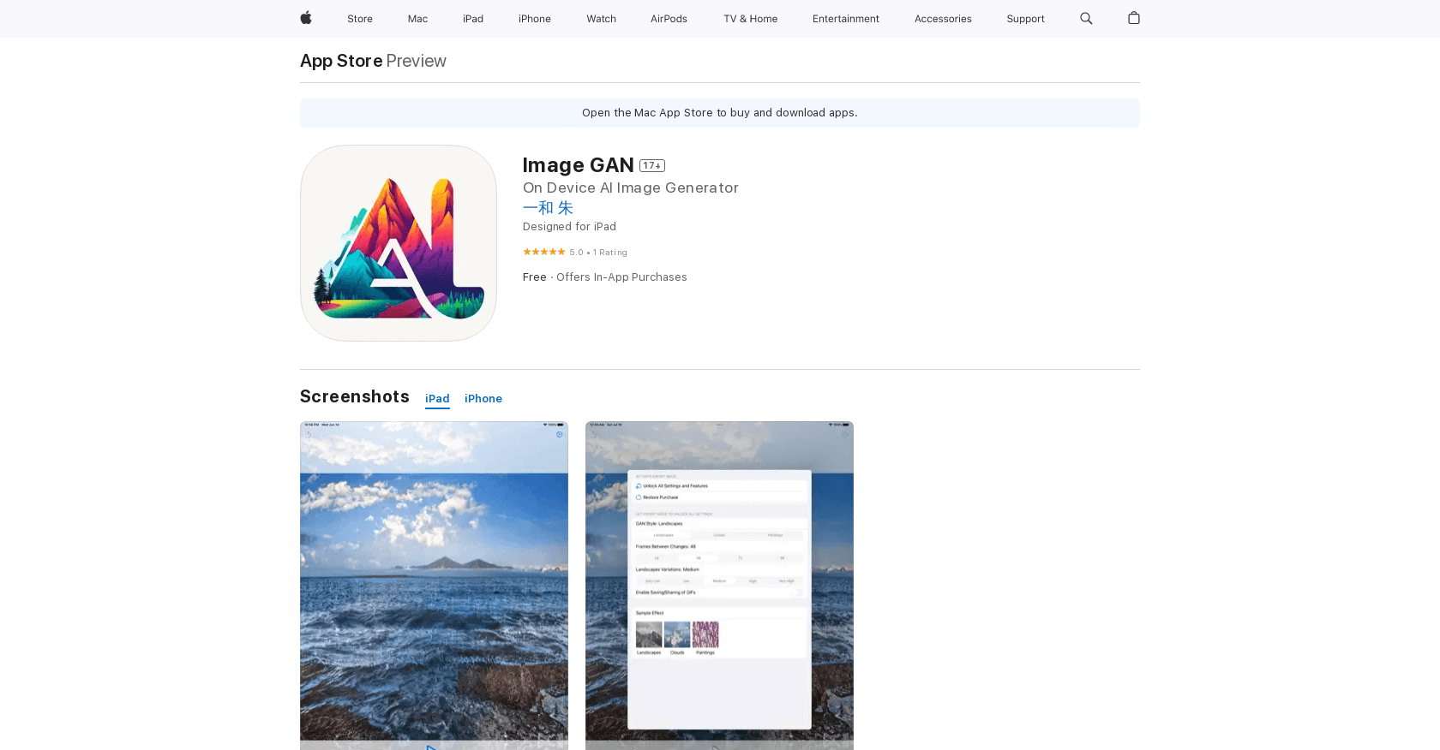Click the 17+ age rating badge

coord(652,166)
